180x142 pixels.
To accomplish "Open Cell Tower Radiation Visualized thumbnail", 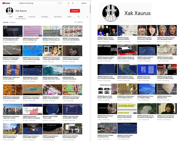I will pos(167,108).
